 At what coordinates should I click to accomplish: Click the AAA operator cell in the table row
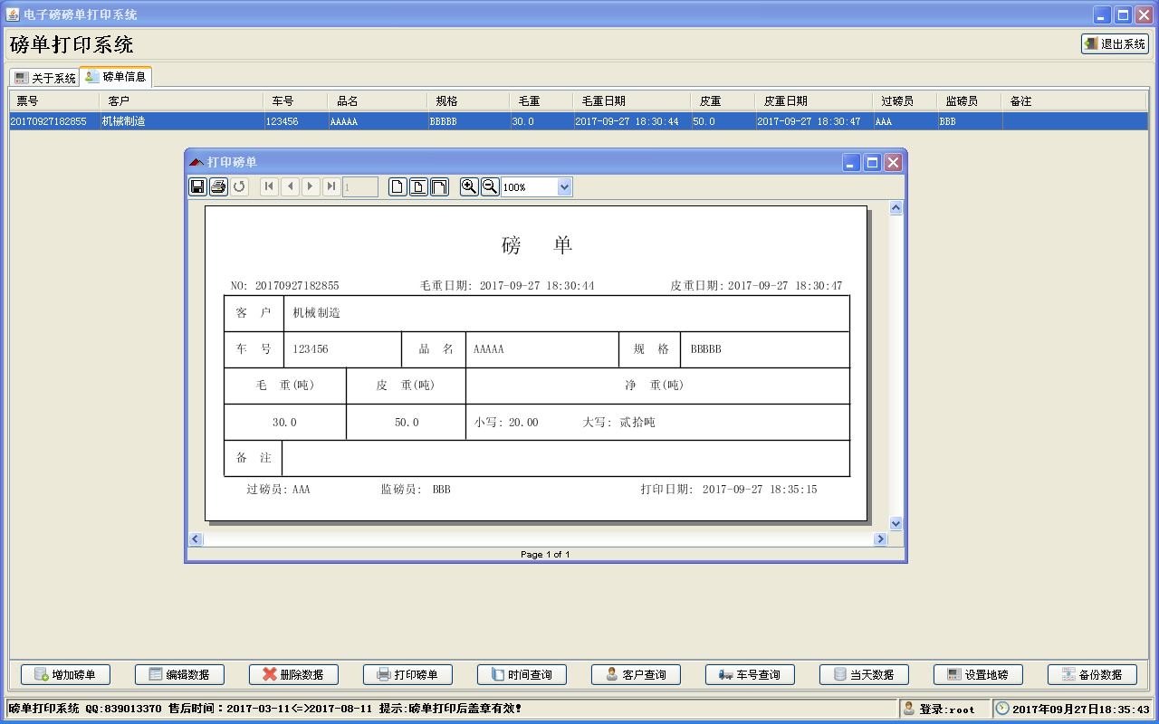click(x=905, y=121)
